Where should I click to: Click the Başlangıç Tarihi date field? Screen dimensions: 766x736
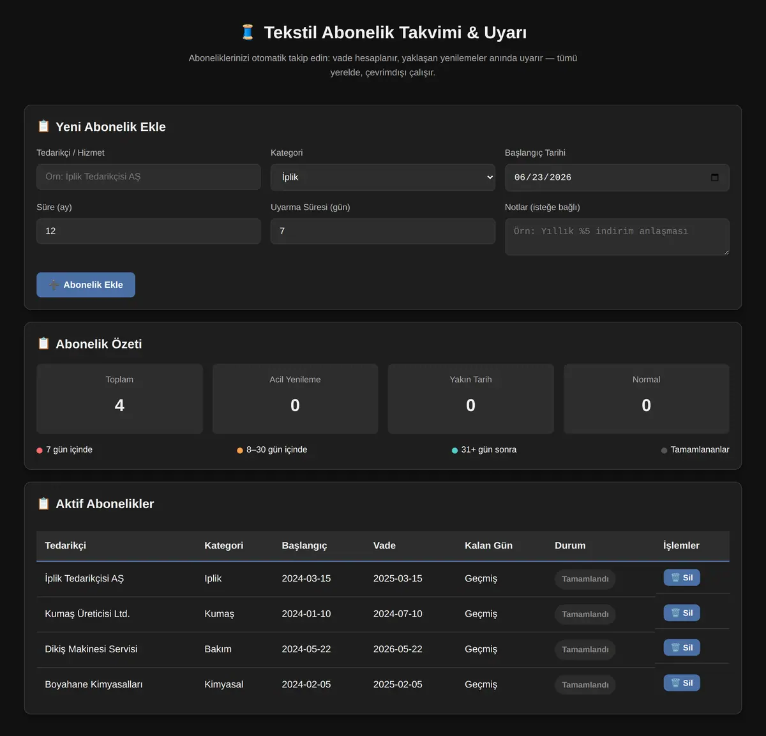[x=617, y=177]
